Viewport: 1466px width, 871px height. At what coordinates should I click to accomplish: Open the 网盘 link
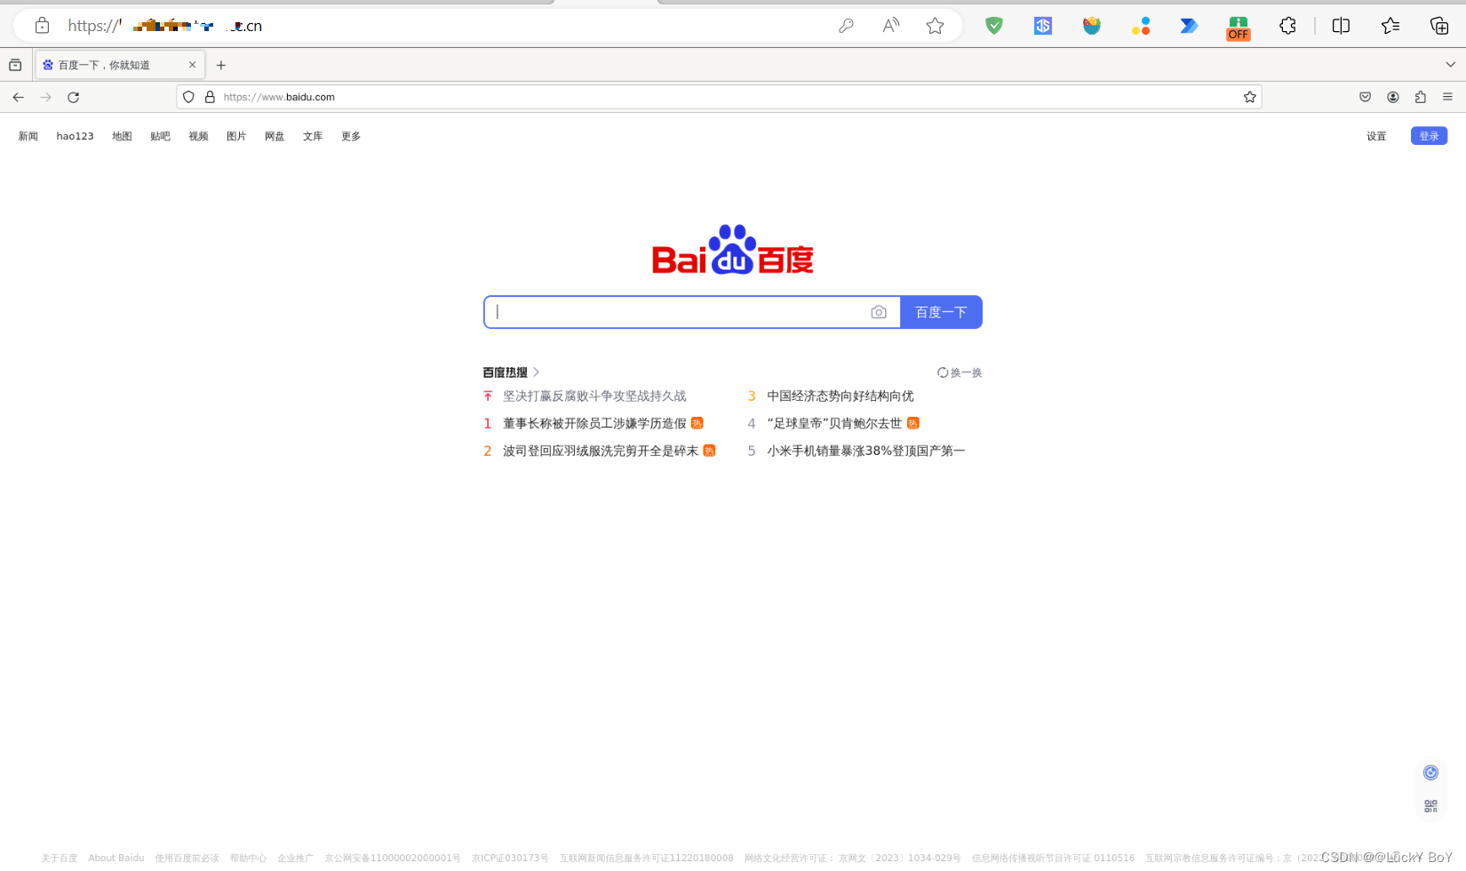click(x=275, y=136)
